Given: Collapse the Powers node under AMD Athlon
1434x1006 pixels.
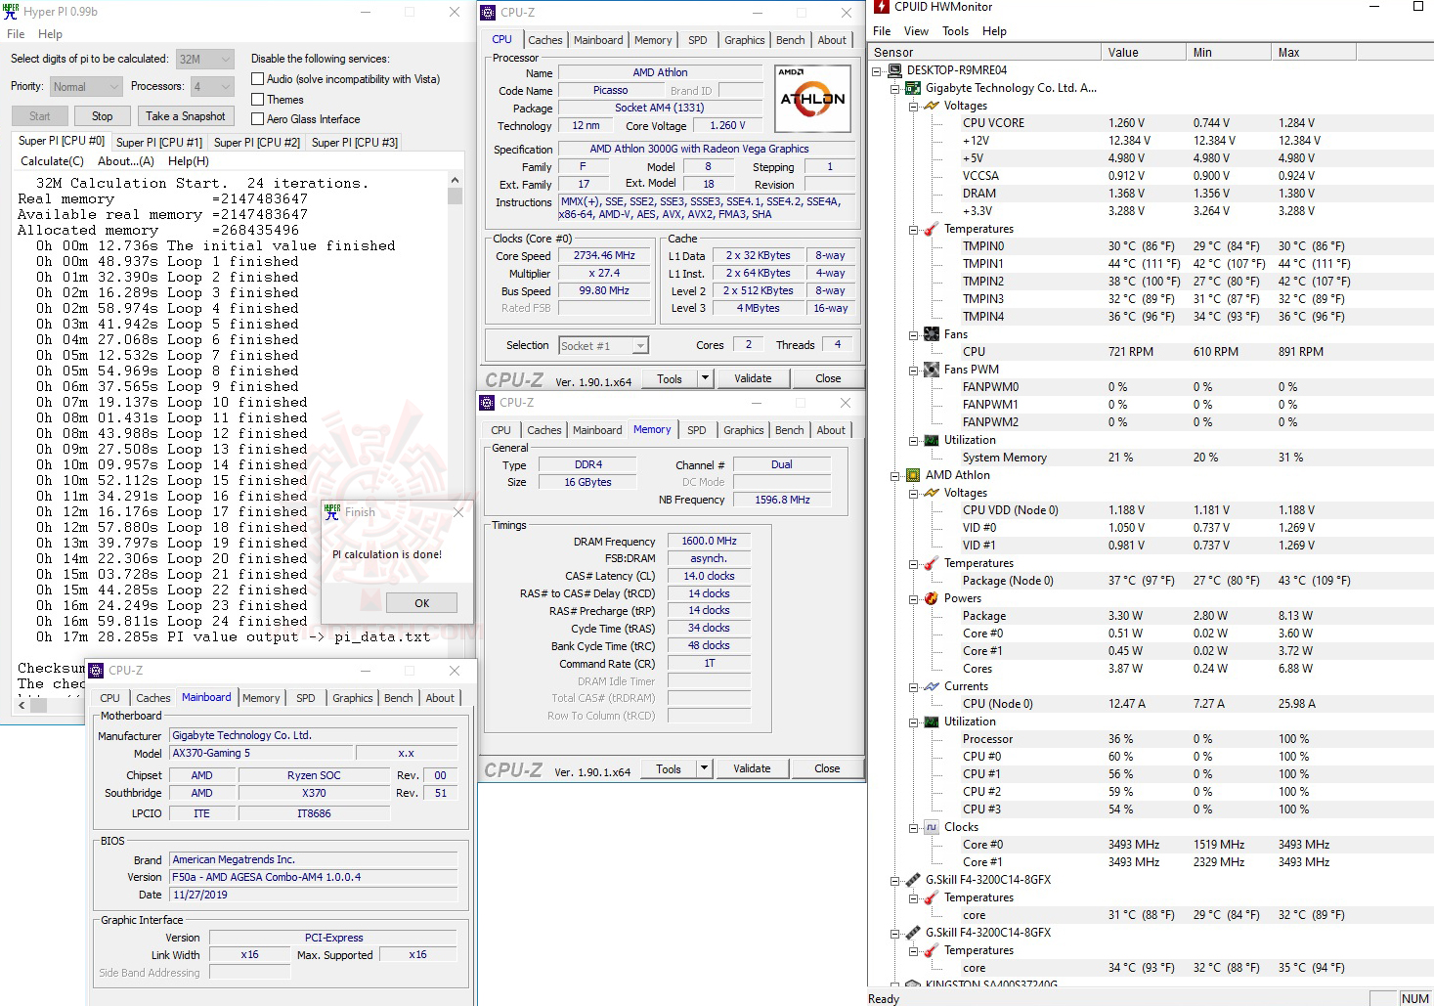Looking at the screenshot, I should click(x=913, y=598).
